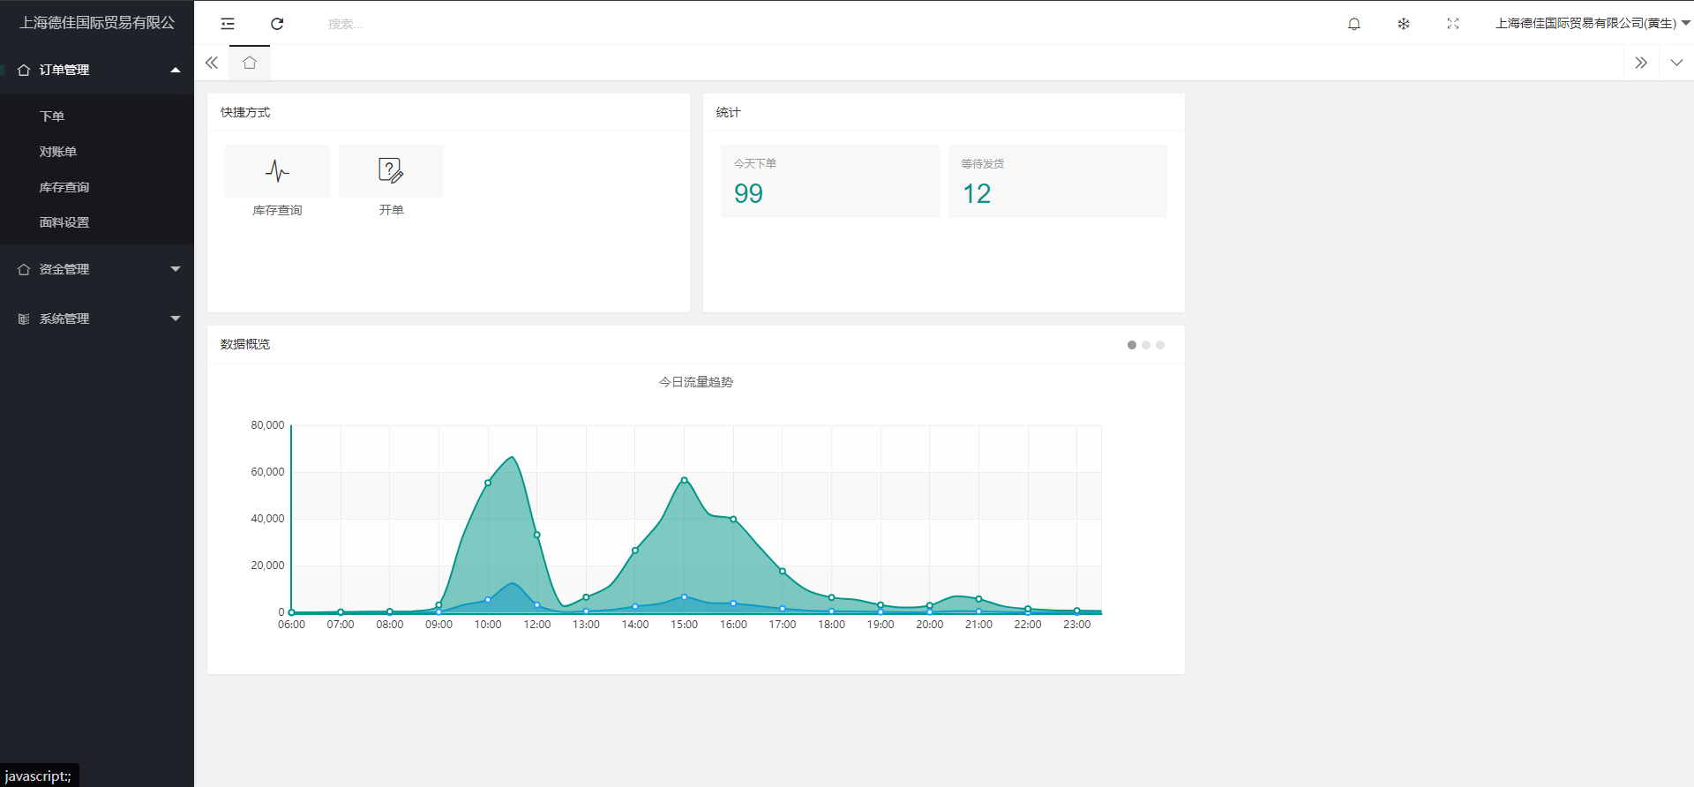The width and height of the screenshot is (1694, 787).
Task: Click the 资金管理 icon in sidebar
Action: coord(24,269)
